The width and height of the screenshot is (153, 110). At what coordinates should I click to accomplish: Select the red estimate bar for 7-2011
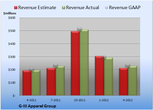[x=51, y=82]
